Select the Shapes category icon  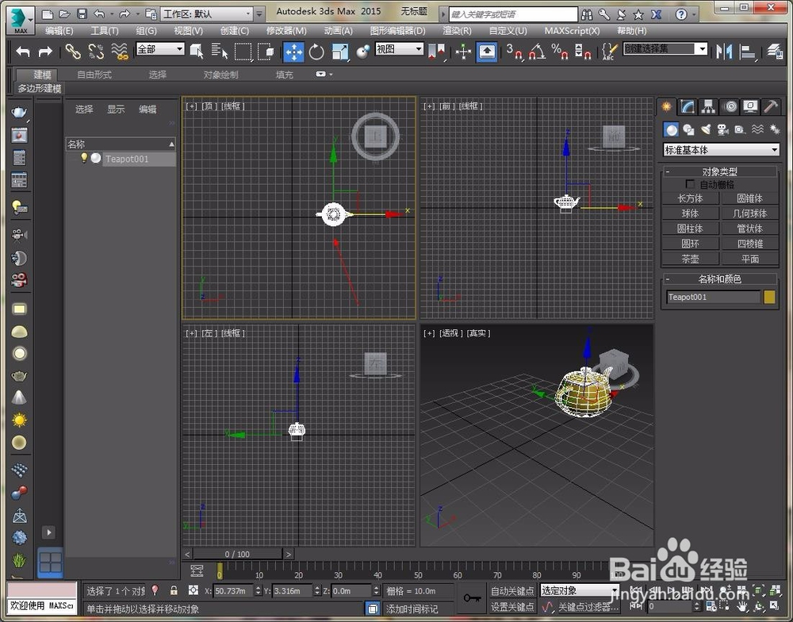[688, 129]
